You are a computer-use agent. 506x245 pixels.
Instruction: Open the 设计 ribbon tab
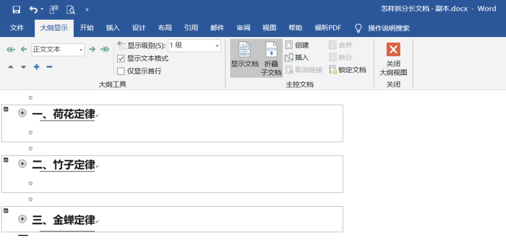tap(139, 28)
